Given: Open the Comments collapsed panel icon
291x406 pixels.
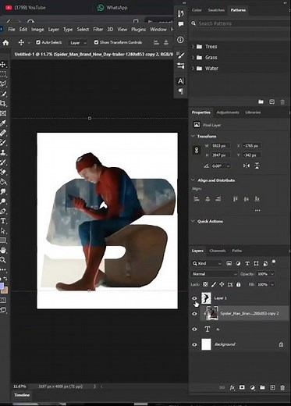Looking at the screenshot, I should click(180, 24).
